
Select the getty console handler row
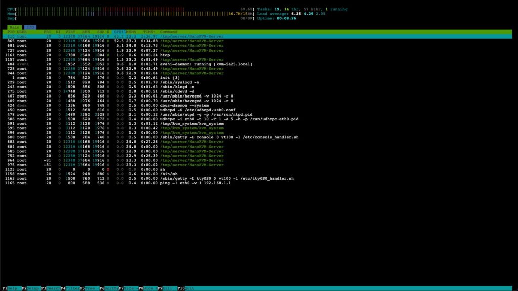pos(257,137)
